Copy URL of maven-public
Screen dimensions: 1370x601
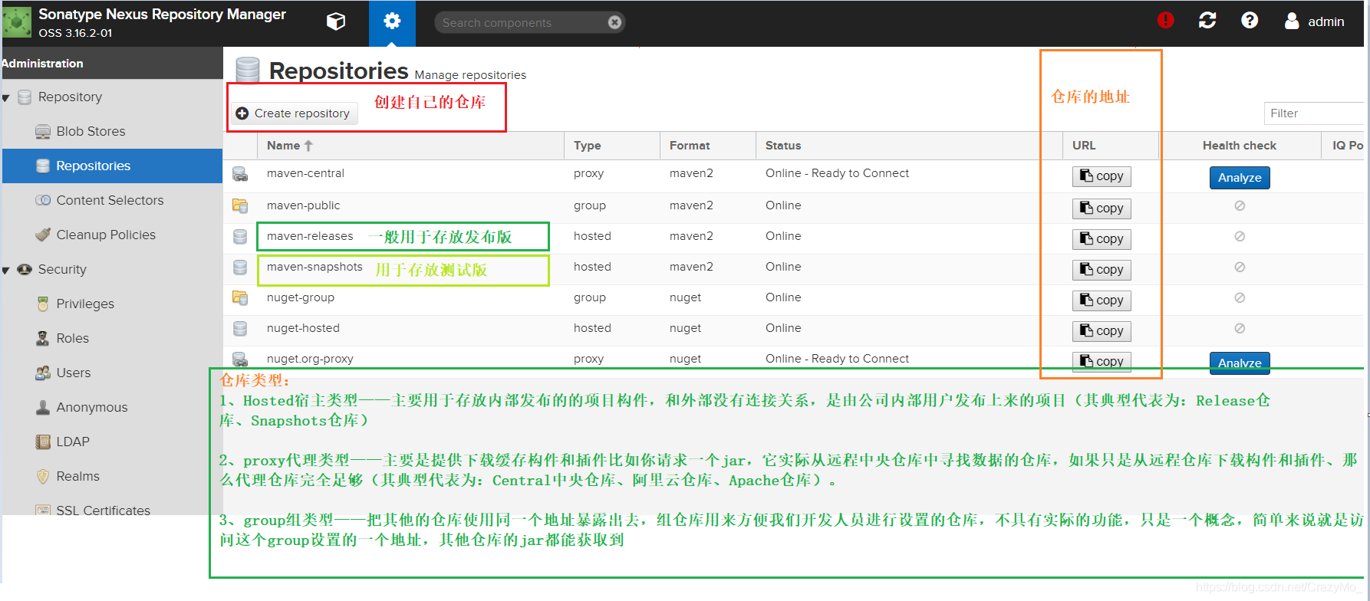point(1102,209)
